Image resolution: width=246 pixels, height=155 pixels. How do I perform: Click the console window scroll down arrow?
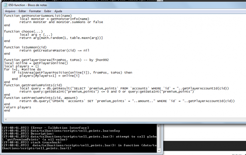(159, 150)
